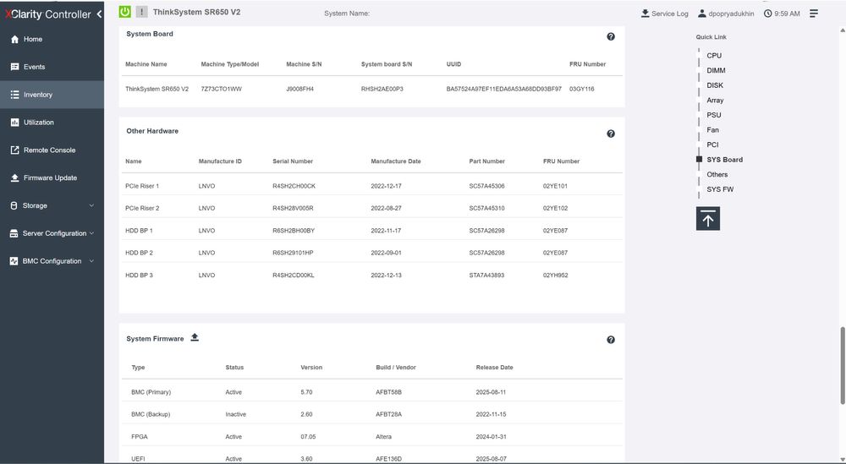The width and height of the screenshot is (846, 464).
Task: Click the clock icon showing 9:59 AM
Action: (767, 14)
